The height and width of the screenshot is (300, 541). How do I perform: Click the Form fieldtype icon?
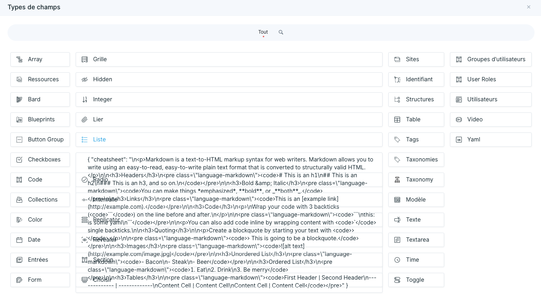pos(20,280)
